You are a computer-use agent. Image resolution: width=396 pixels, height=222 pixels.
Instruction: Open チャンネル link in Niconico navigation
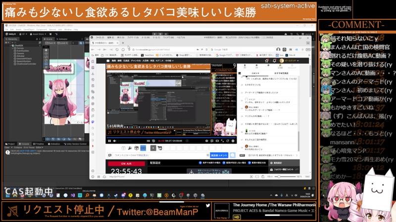coord(136,61)
